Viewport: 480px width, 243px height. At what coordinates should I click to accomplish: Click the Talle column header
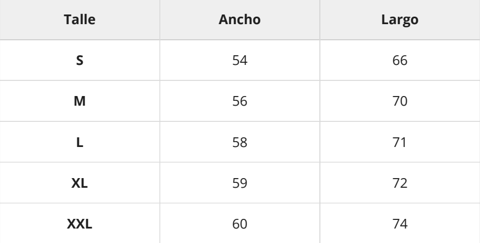point(79,20)
